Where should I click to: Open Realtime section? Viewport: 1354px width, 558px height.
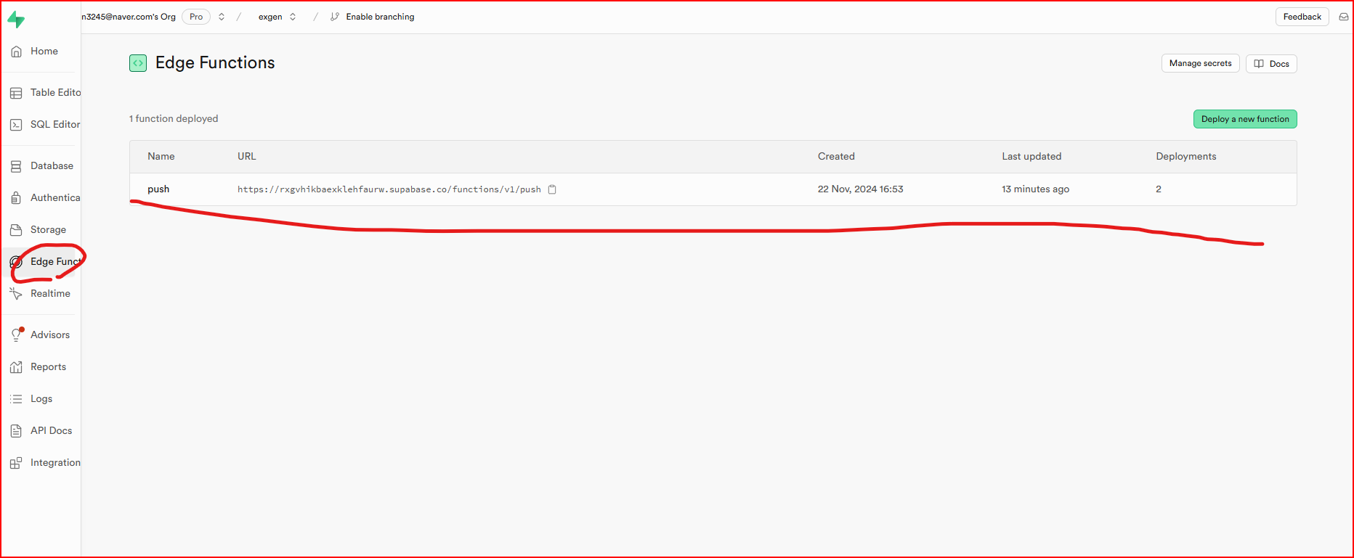50,294
